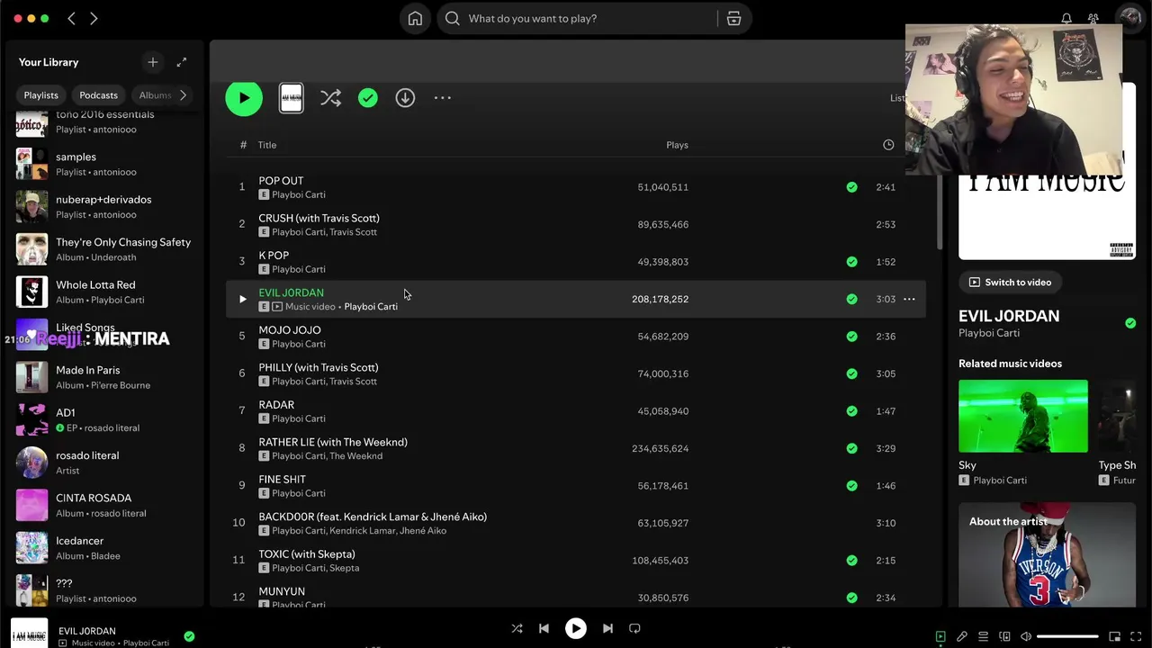Viewport: 1152px width, 648px height.
Task: Open the play queue icon
Action: pos(984,636)
